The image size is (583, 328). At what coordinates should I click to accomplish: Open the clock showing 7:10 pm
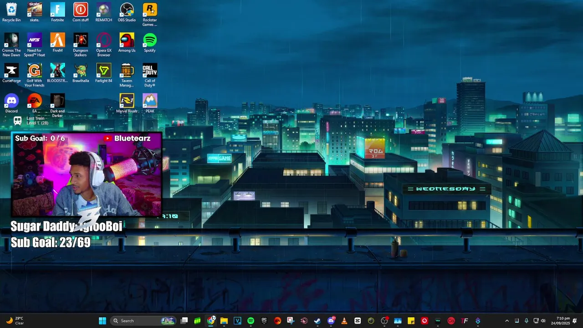(560, 321)
